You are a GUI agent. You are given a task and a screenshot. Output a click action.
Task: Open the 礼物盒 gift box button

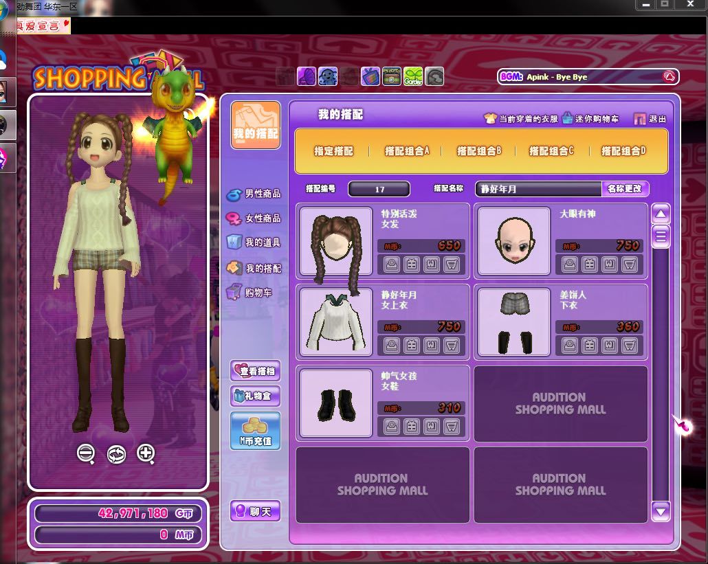point(256,396)
